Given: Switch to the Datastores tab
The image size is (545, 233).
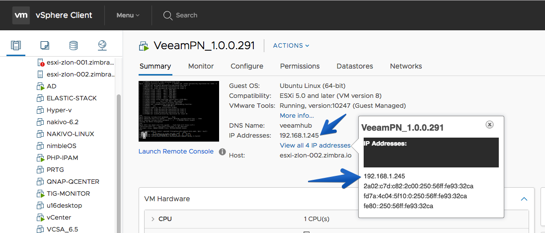Looking at the screenshot, I should (355, 66).
